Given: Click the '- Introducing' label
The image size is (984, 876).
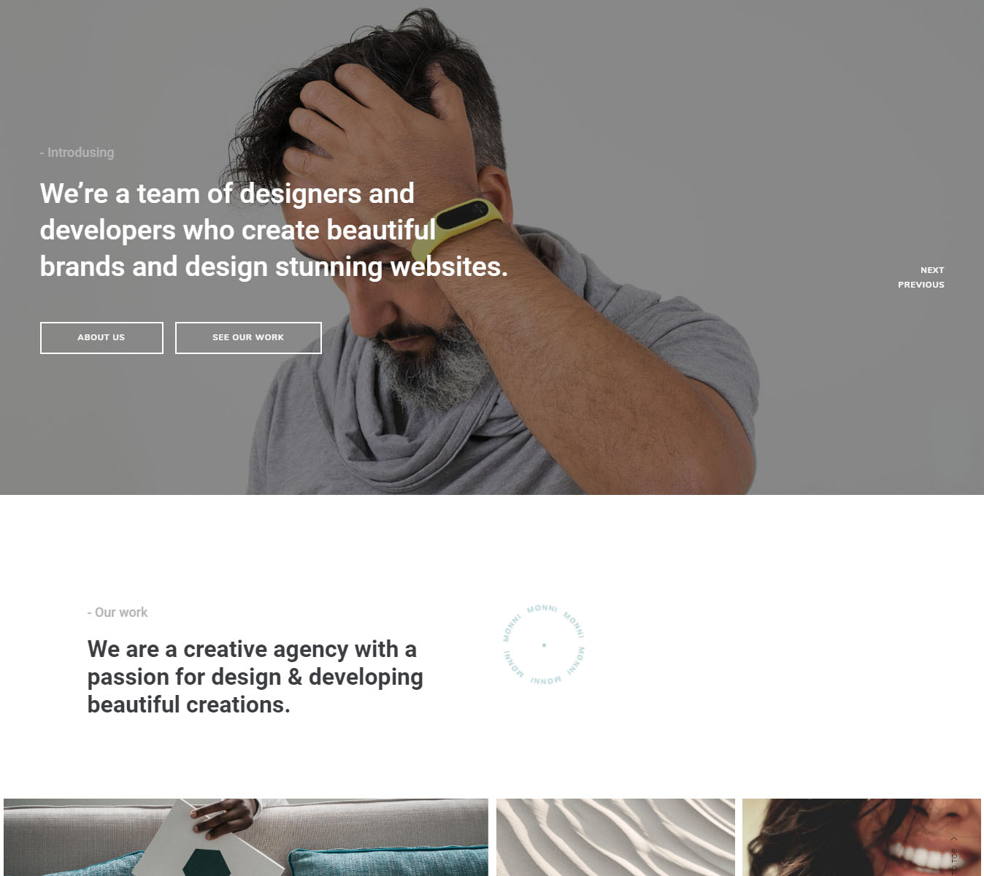Looking at the screenshot, I should 77,153.
